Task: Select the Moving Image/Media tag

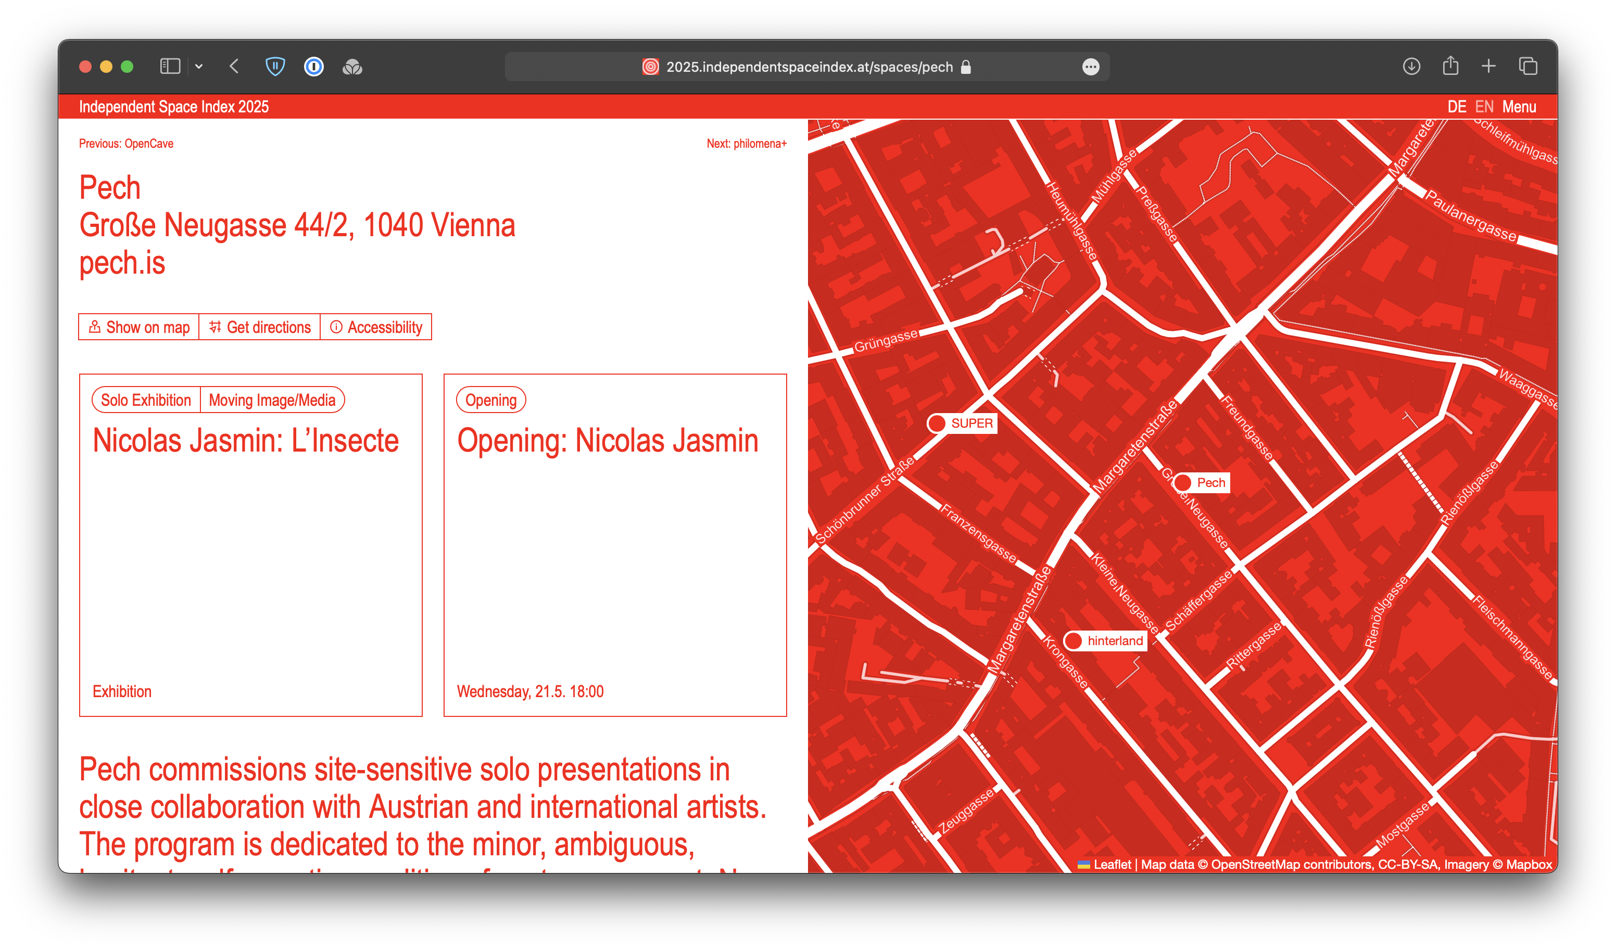Action: (x=272, y=401)
